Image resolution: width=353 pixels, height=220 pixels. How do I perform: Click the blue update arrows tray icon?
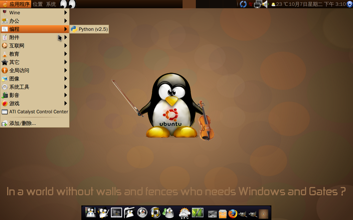pyautogui.click(x=243, y=4)
